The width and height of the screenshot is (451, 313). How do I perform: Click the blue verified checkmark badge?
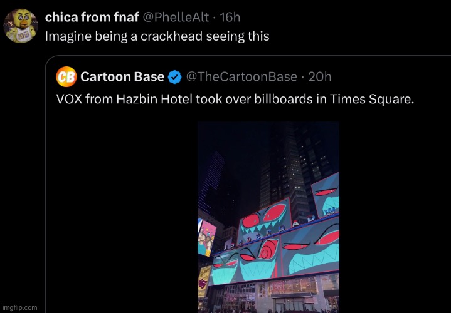(x=175, y=77)
